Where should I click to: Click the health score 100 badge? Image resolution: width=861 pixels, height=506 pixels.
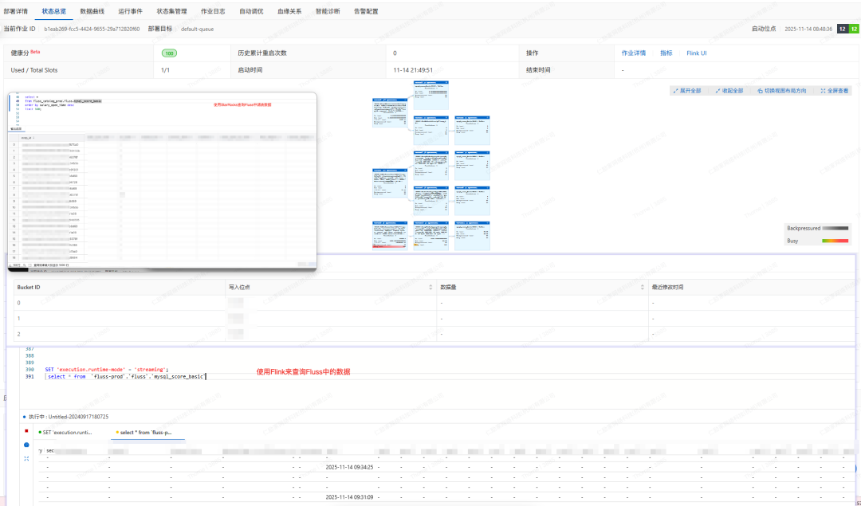pos(169,53)
